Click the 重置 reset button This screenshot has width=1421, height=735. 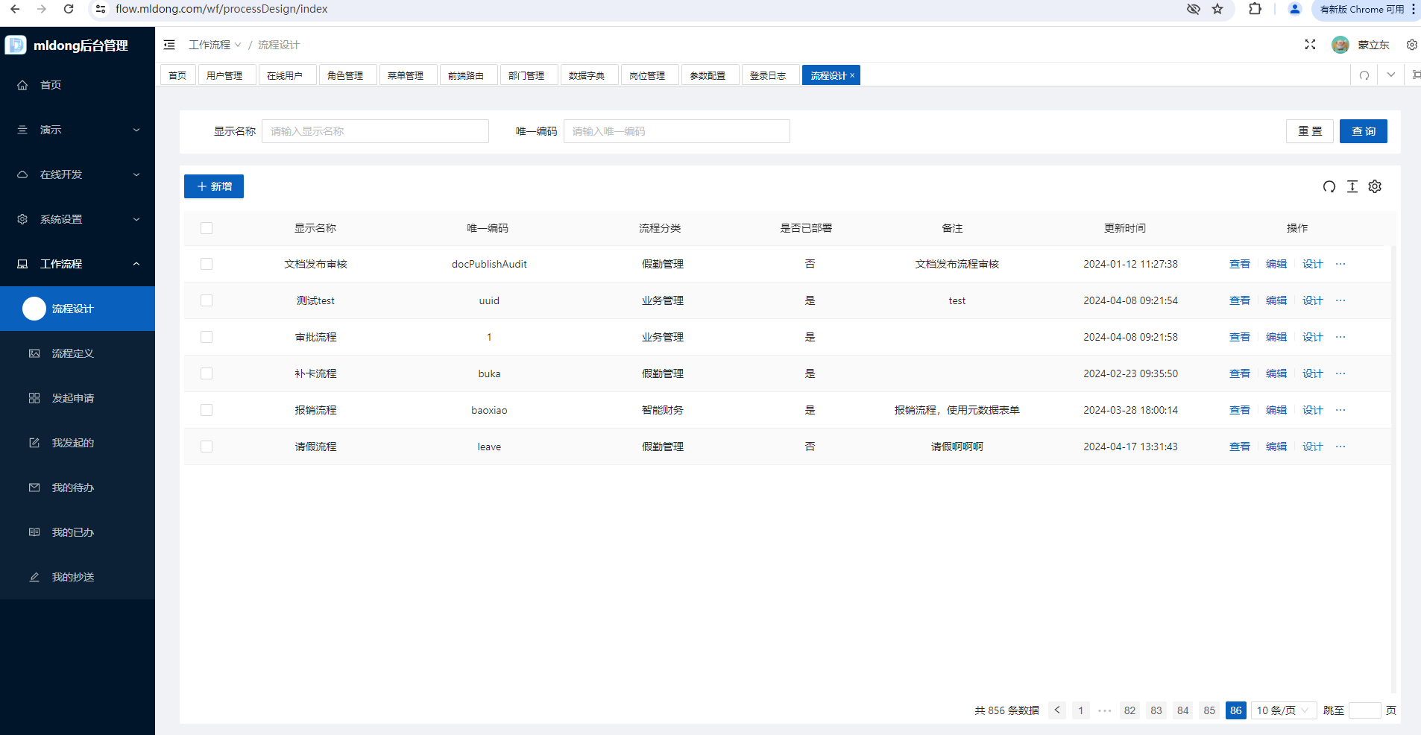[1310, 131]
